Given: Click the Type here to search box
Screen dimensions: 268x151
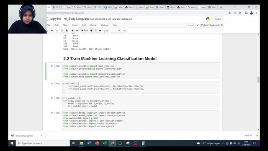Looking at the screenshot, I should click(43, 143).
